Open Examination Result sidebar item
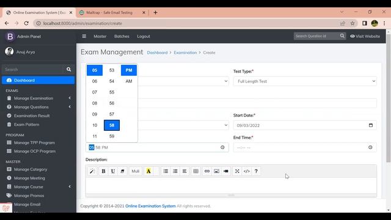391x220 pixels. [x=38, y=116]
